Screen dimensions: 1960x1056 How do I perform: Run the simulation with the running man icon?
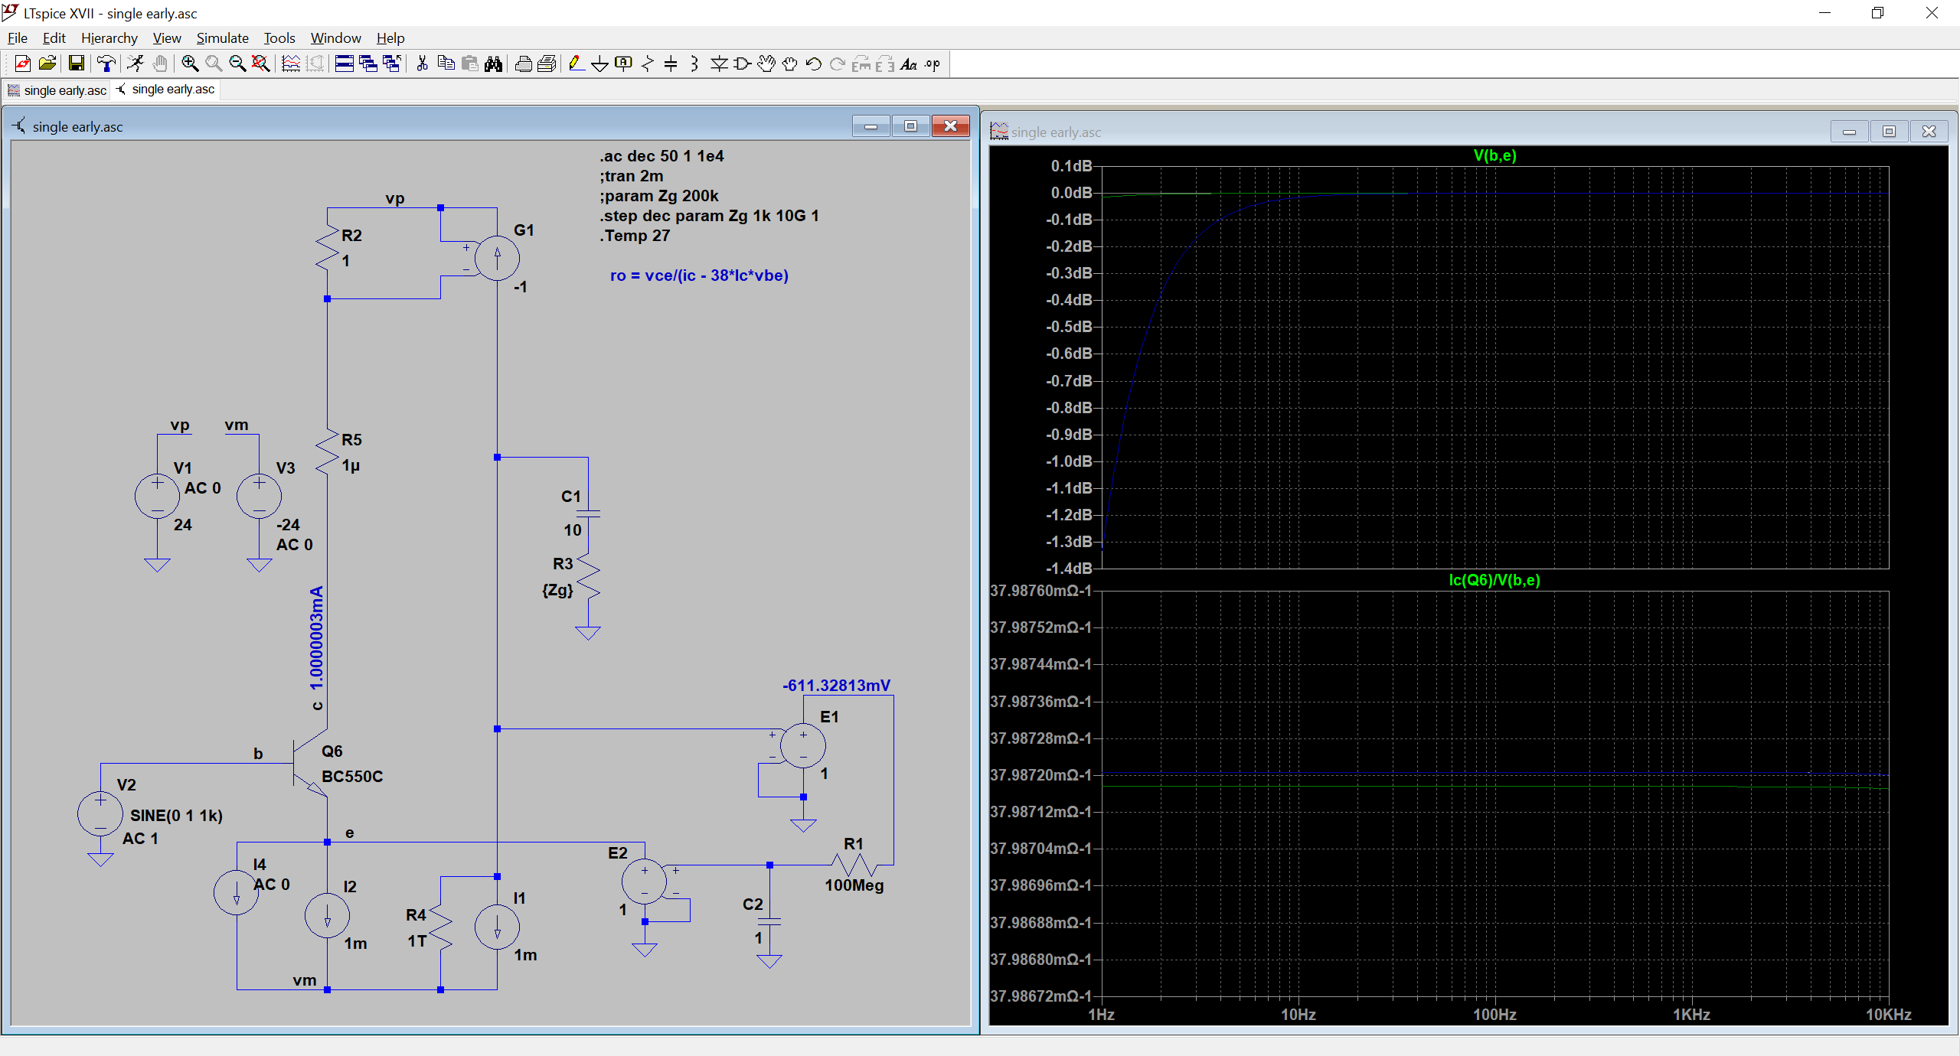pos(136,64)
